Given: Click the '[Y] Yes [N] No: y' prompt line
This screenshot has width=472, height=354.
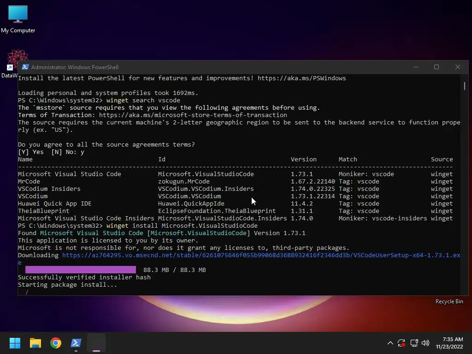Looking at the screenshot, I should pyautogui.click(x=51, y=152).
